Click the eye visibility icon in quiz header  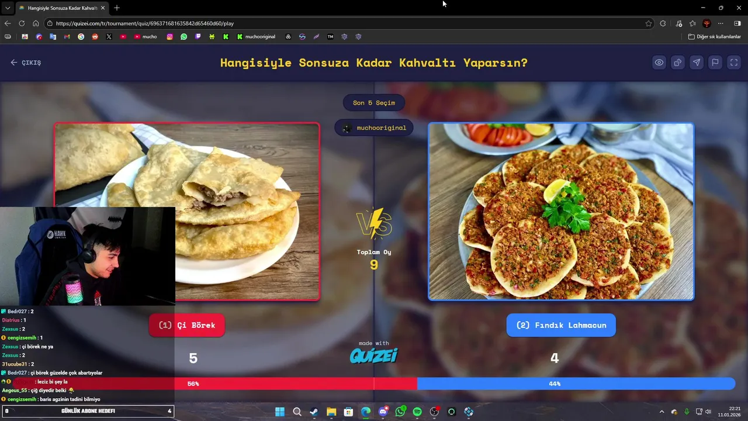(659, 63)
